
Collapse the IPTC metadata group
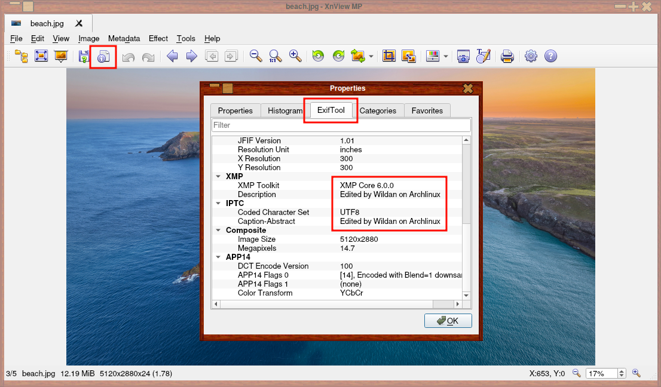(x=218, y=203)
